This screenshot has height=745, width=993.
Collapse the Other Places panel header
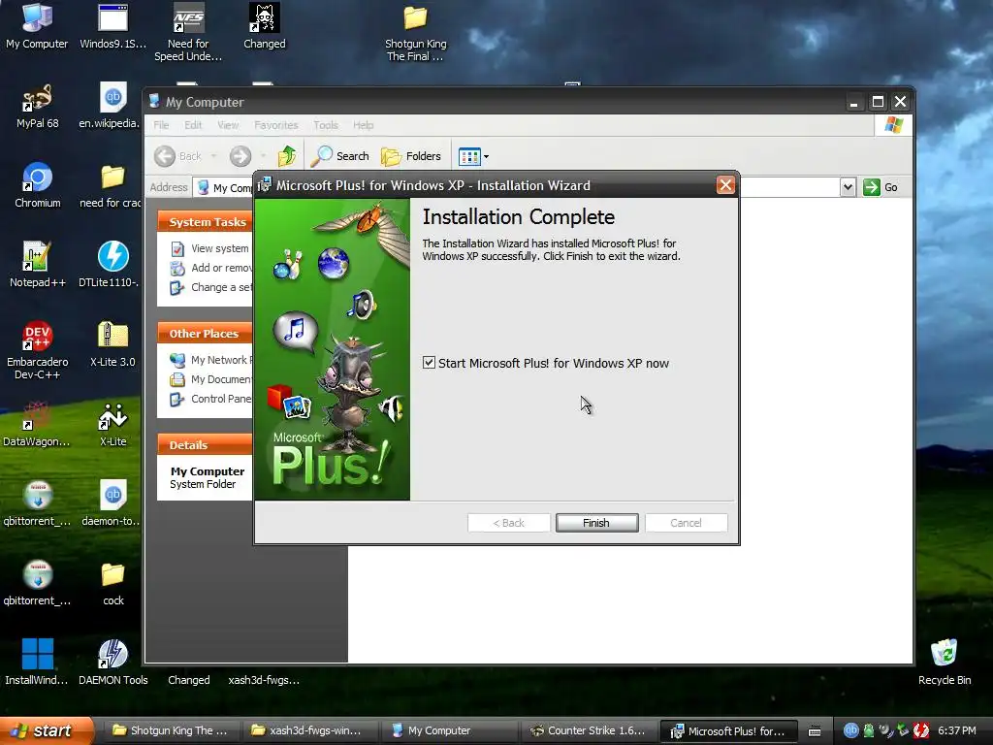205,334
